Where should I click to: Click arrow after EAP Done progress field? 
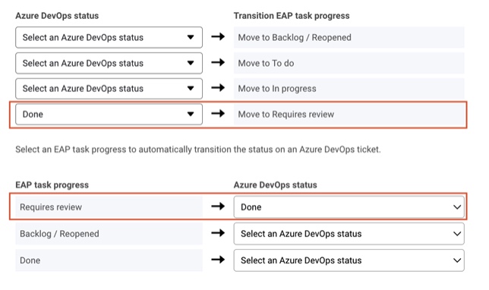pyautogui.click(x=218, y=260)
